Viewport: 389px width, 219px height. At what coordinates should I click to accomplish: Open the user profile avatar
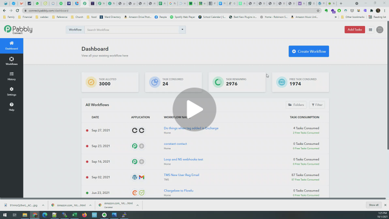click(379, 30)
